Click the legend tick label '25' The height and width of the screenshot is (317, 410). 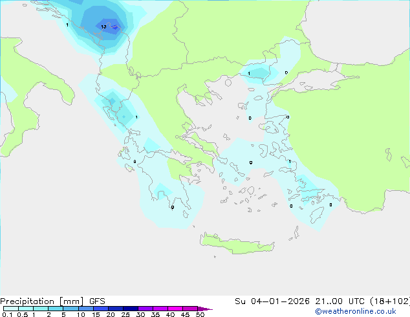(x=125, y=314)
